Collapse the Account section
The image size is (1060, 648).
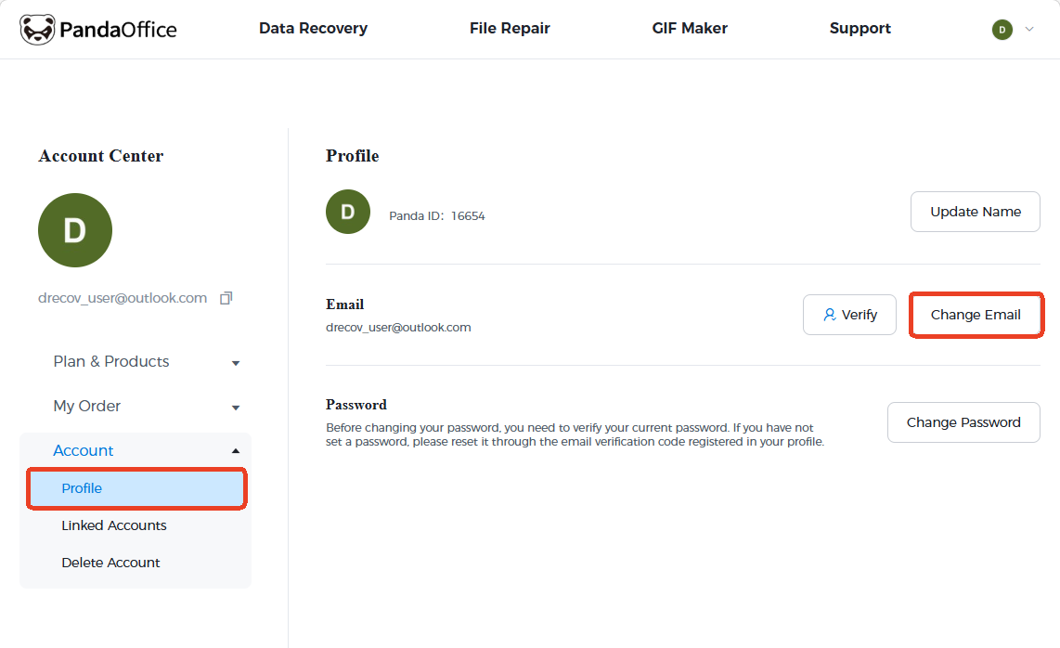[x=236, y=451]
